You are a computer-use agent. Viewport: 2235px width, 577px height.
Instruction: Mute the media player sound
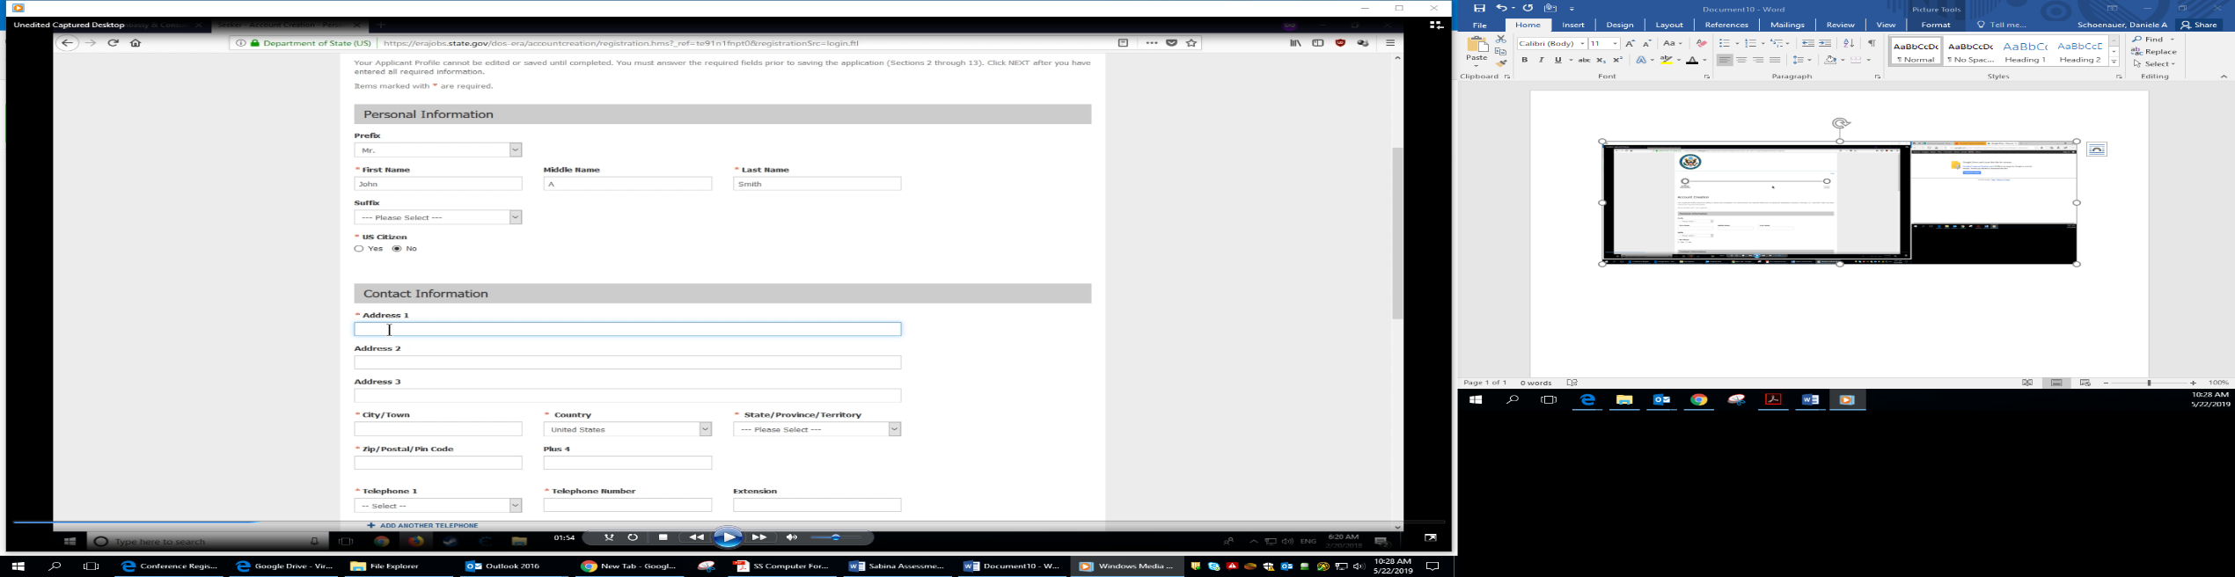(792, 537)
